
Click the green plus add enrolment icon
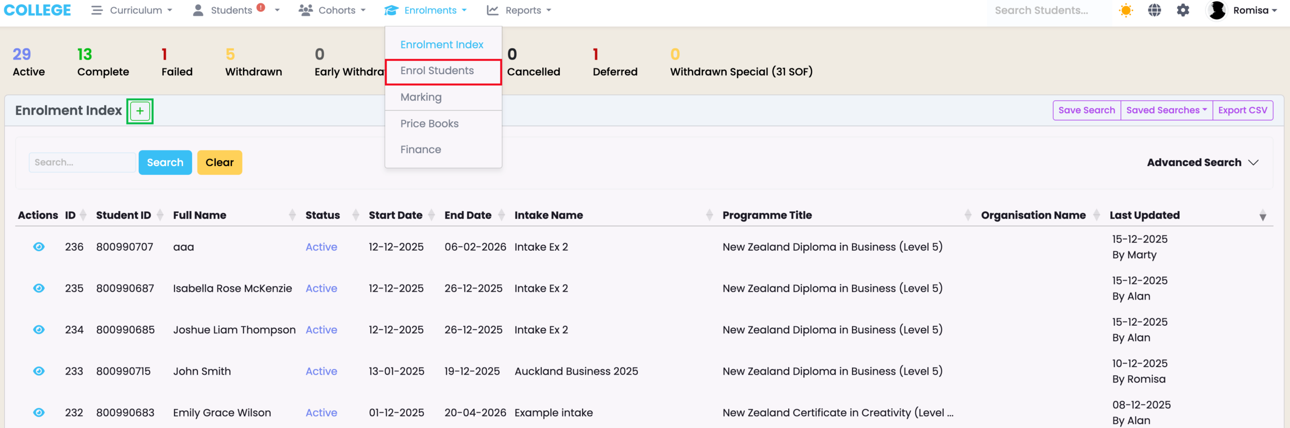tap(140, 111)
